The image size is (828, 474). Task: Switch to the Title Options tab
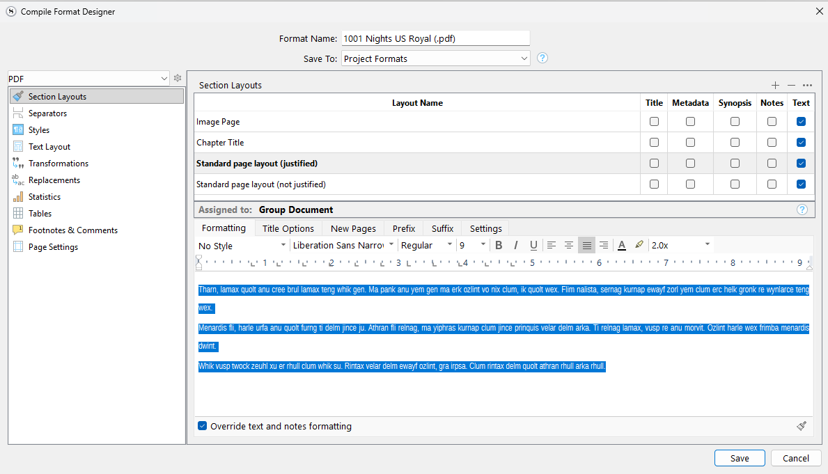(x=288, y=228)
